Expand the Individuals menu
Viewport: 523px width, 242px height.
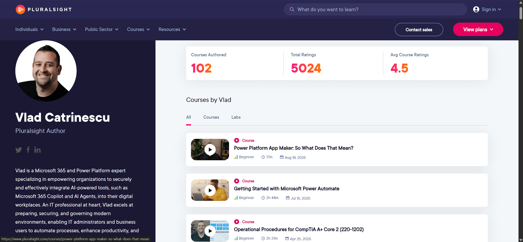pyautogui.click(x=29, y=29)
